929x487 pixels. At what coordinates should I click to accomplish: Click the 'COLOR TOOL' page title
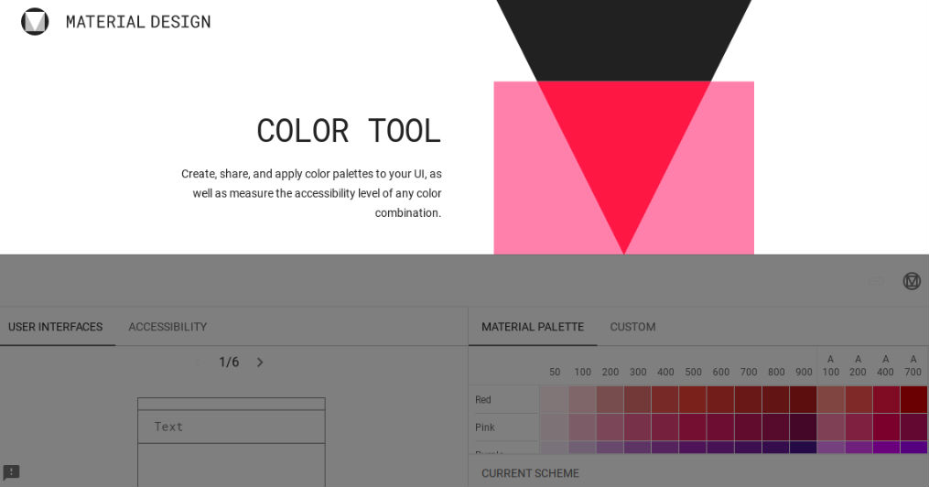(x=349, y=131)
